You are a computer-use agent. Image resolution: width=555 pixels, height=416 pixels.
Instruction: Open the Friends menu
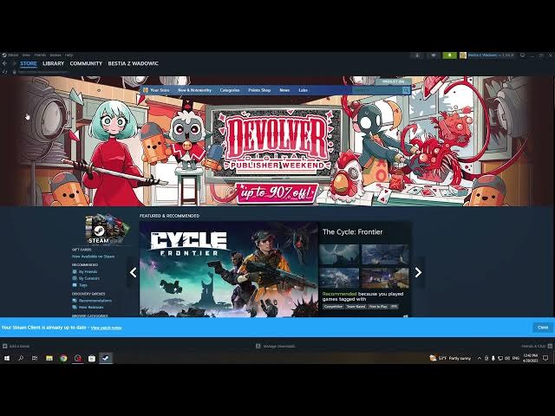tap(40, 55)
